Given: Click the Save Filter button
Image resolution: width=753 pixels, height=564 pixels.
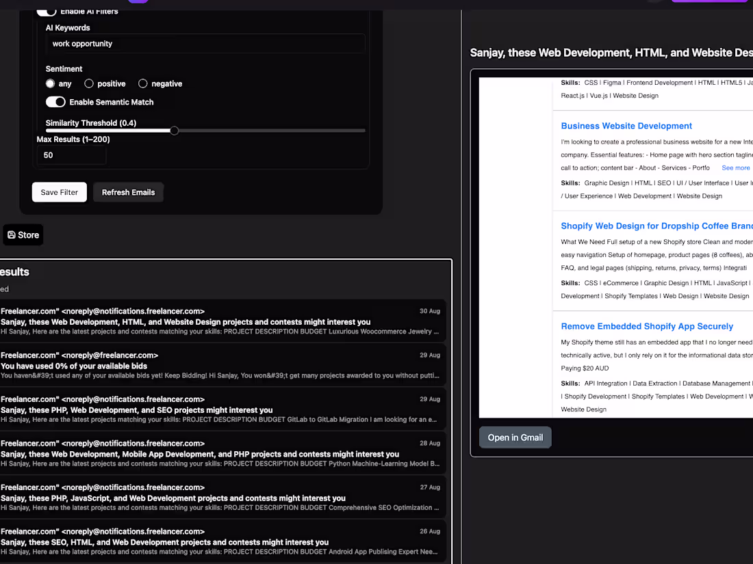Looking at the screenshot, I should tap(59, 192).
